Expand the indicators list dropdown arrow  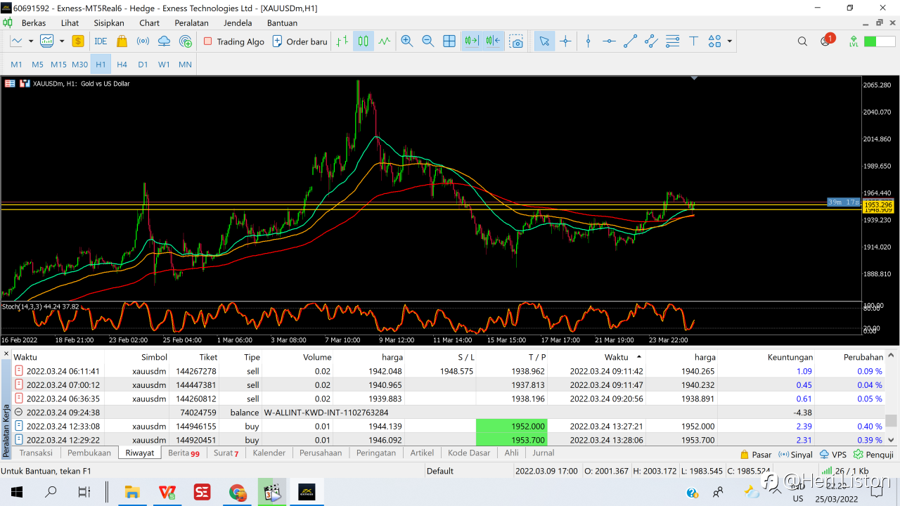pyautogui.click(x=62, y=41)
